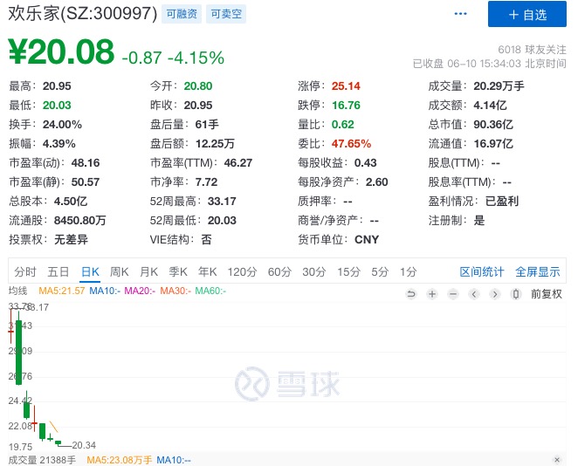This screenshot has height=466, width=578.
Task: Click the 换手 value 24.00%
Action: pyautogui.click(x=62, y=125)
